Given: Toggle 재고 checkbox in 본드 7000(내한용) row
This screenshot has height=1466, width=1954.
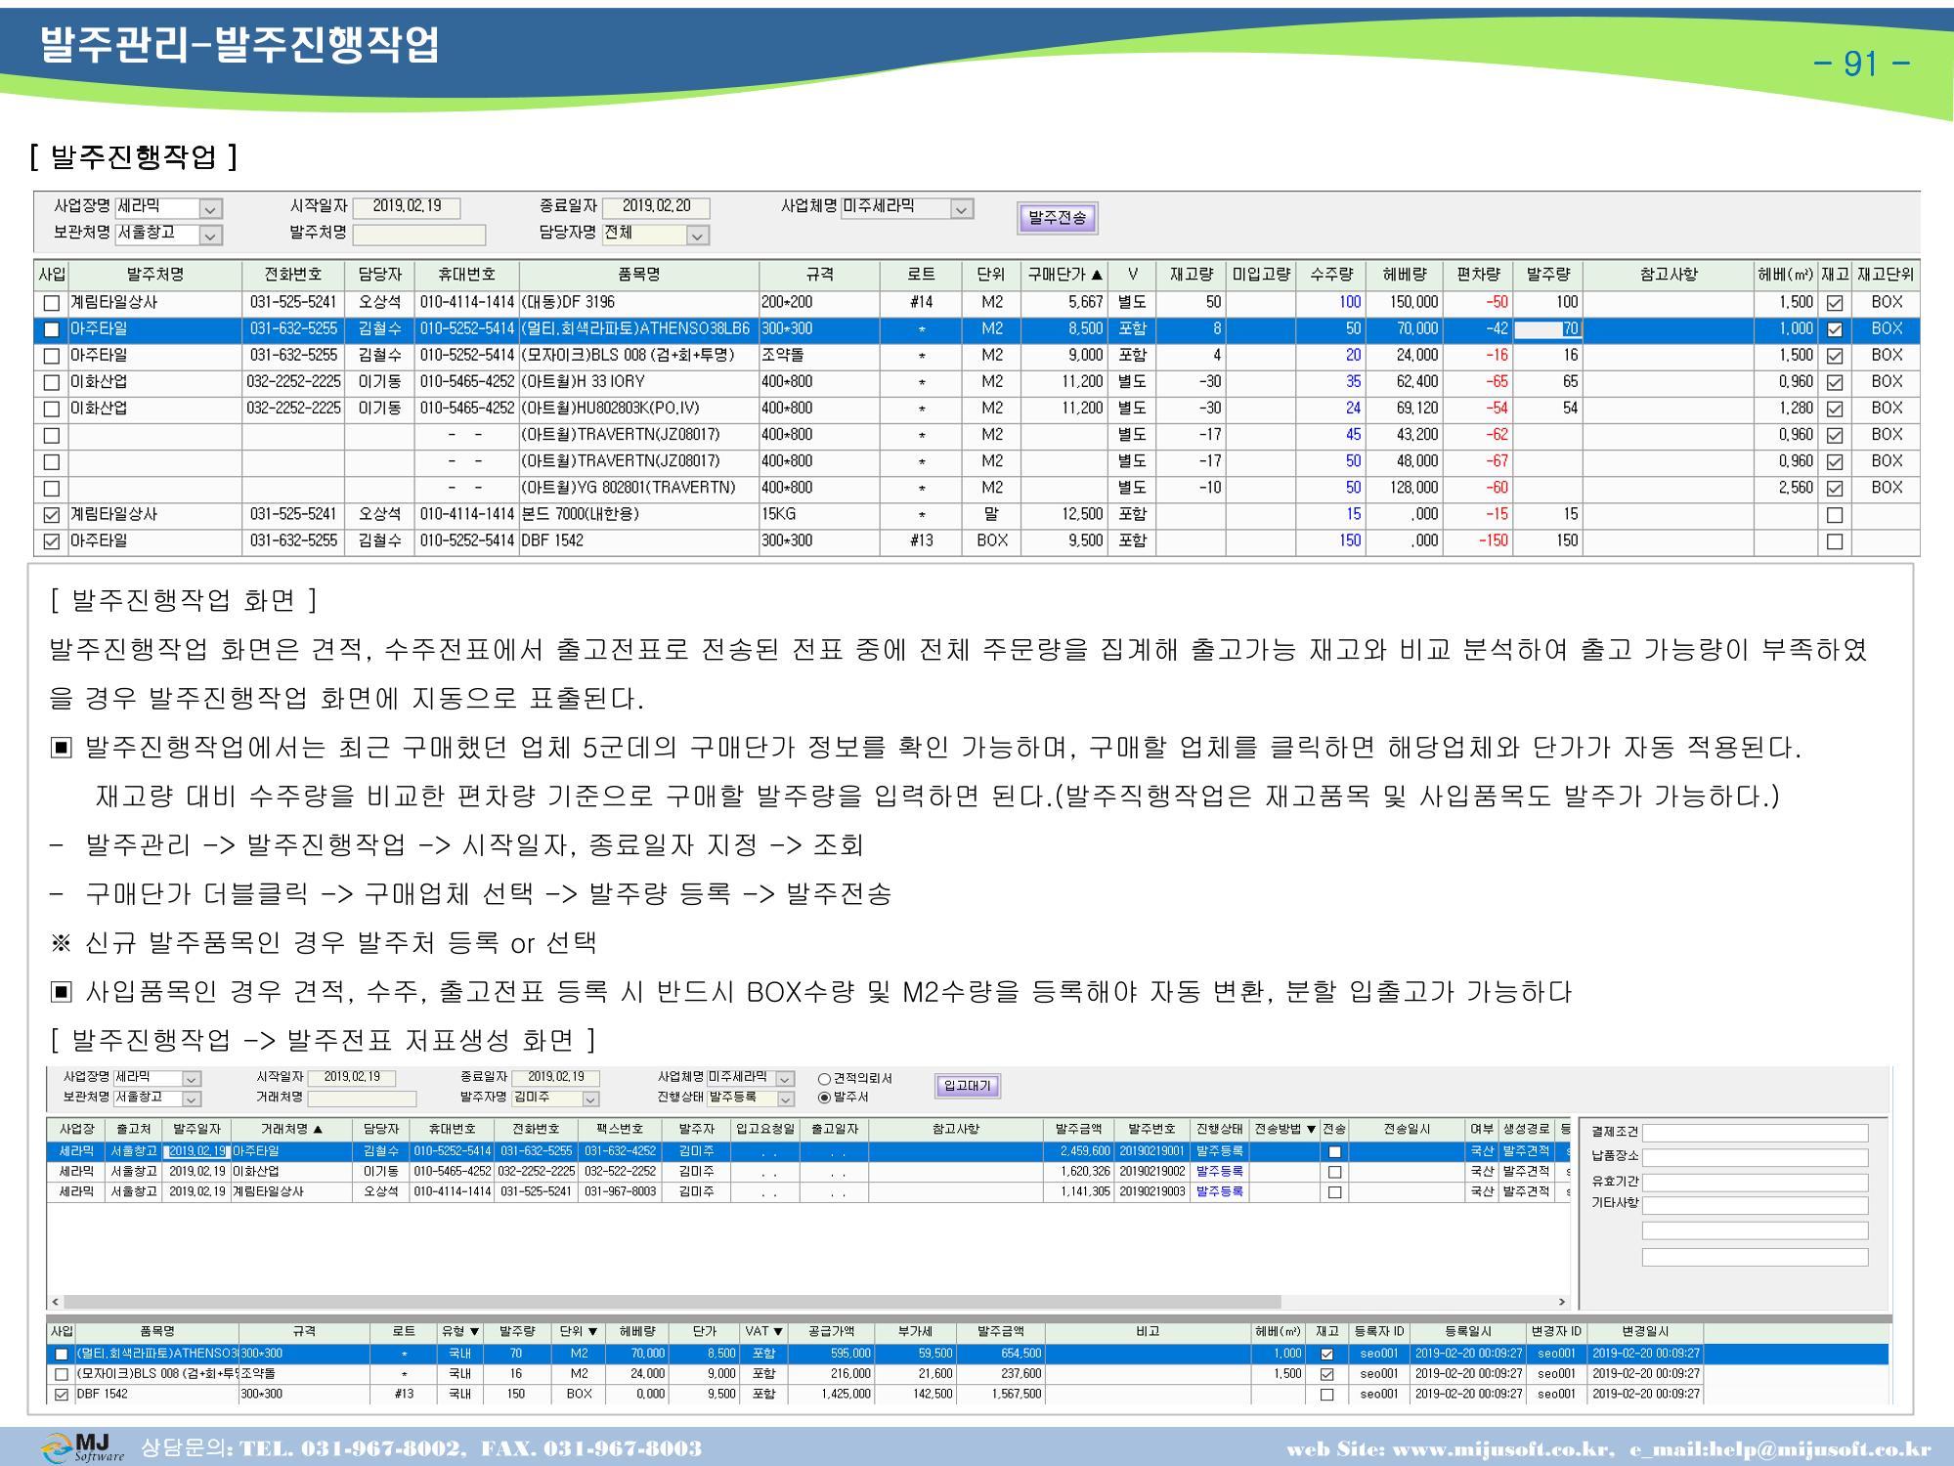Looking at the screenshot, I should click(1835, 515).
